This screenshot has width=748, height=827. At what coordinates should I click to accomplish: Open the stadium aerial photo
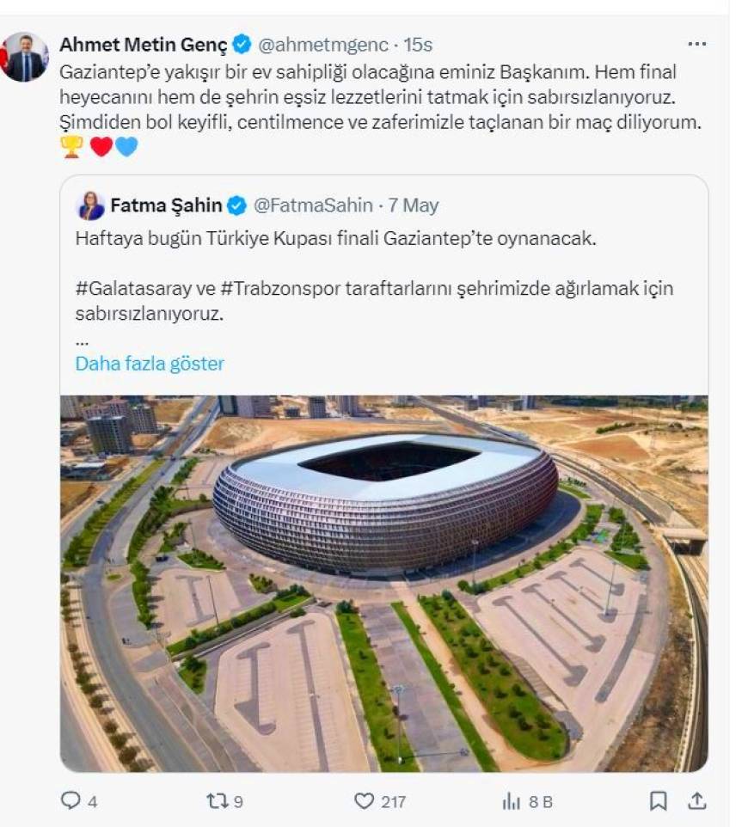pyautogui.click(x=384, y=584)
